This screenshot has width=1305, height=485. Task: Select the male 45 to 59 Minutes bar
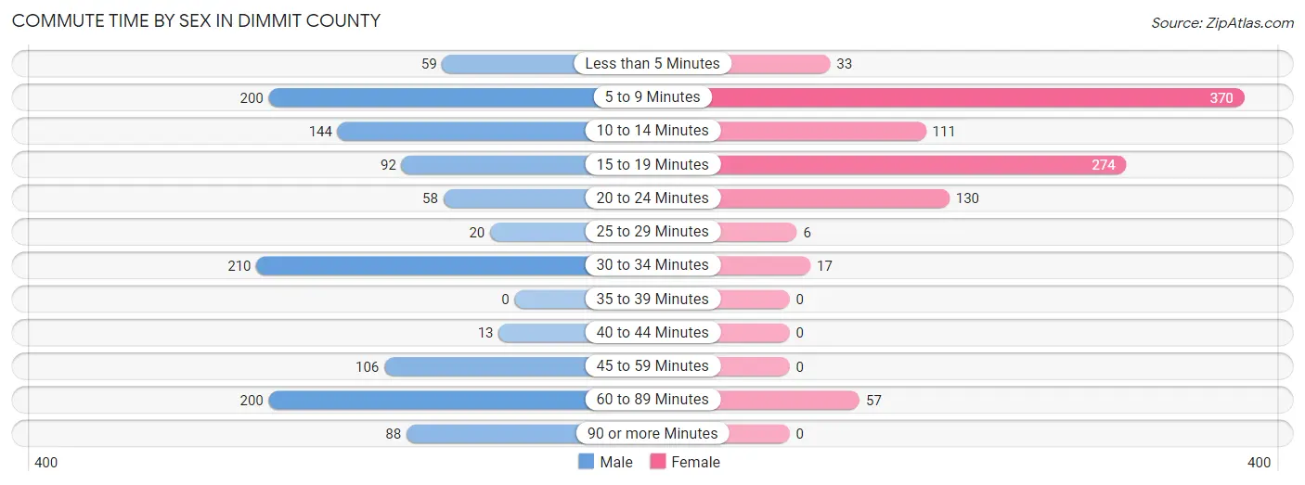pos(485,366)
